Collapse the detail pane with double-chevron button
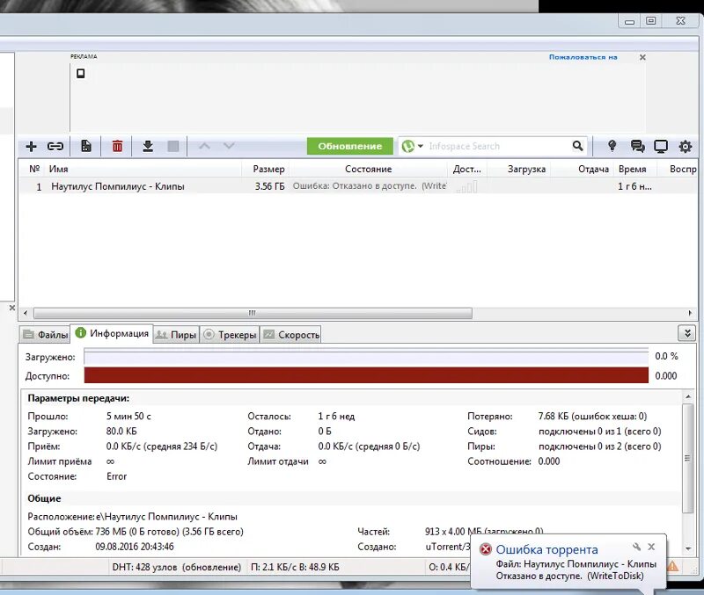This screenshot has width=704, height=595. pos(687,333)
